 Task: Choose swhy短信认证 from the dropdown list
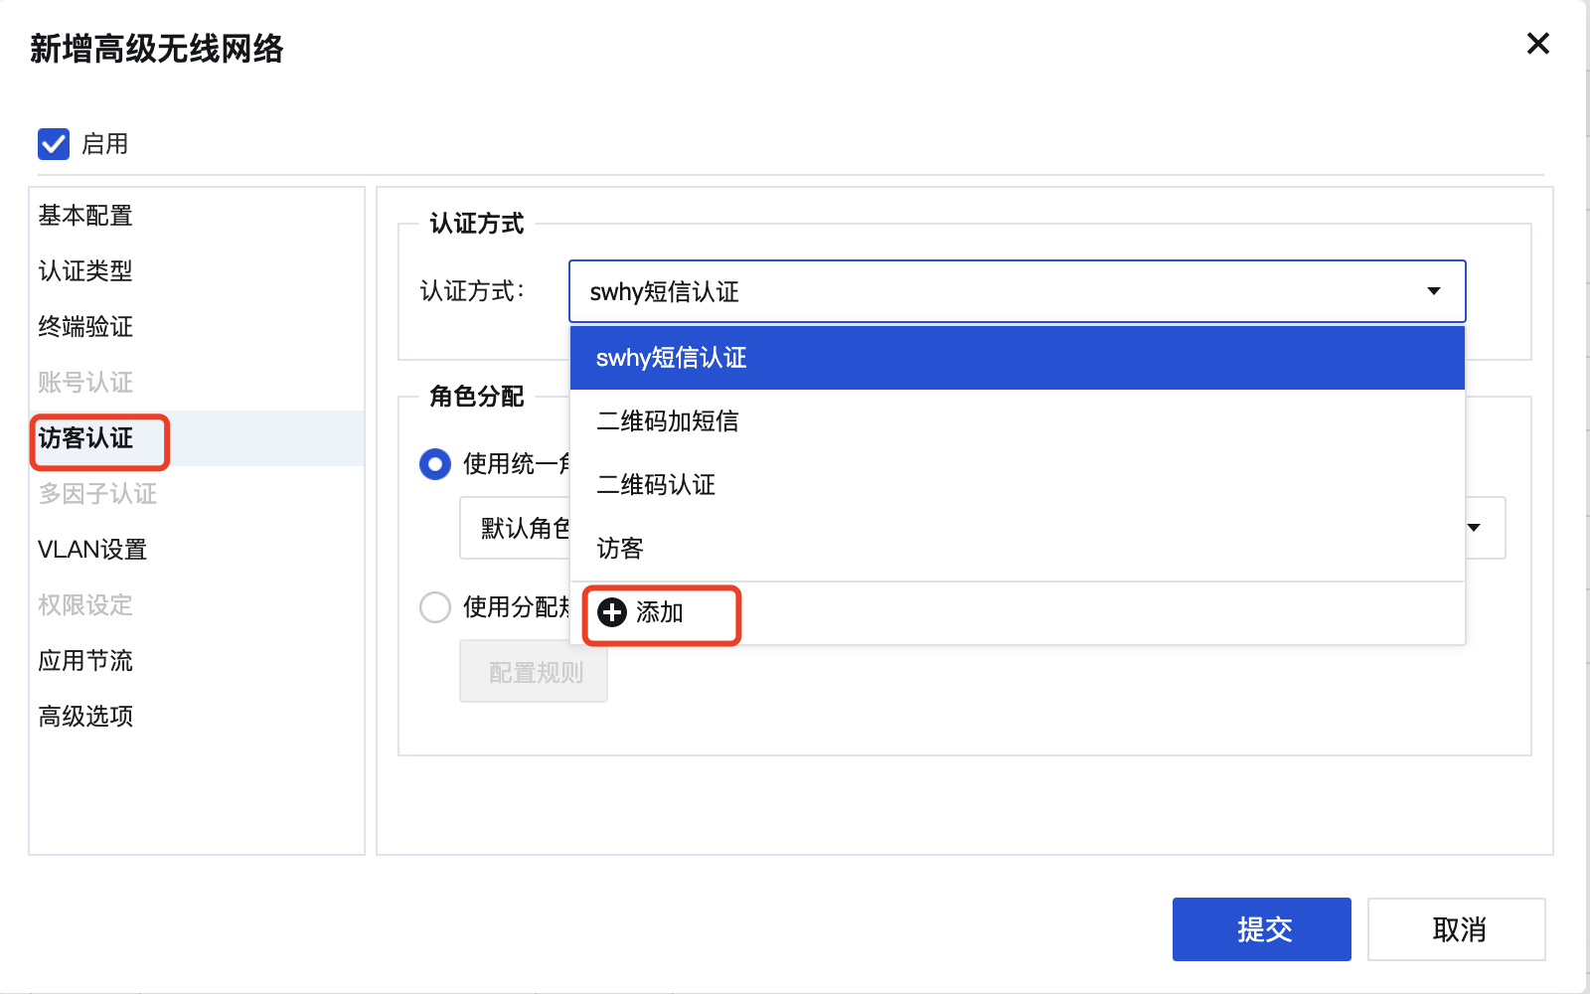pos(1018,358)
